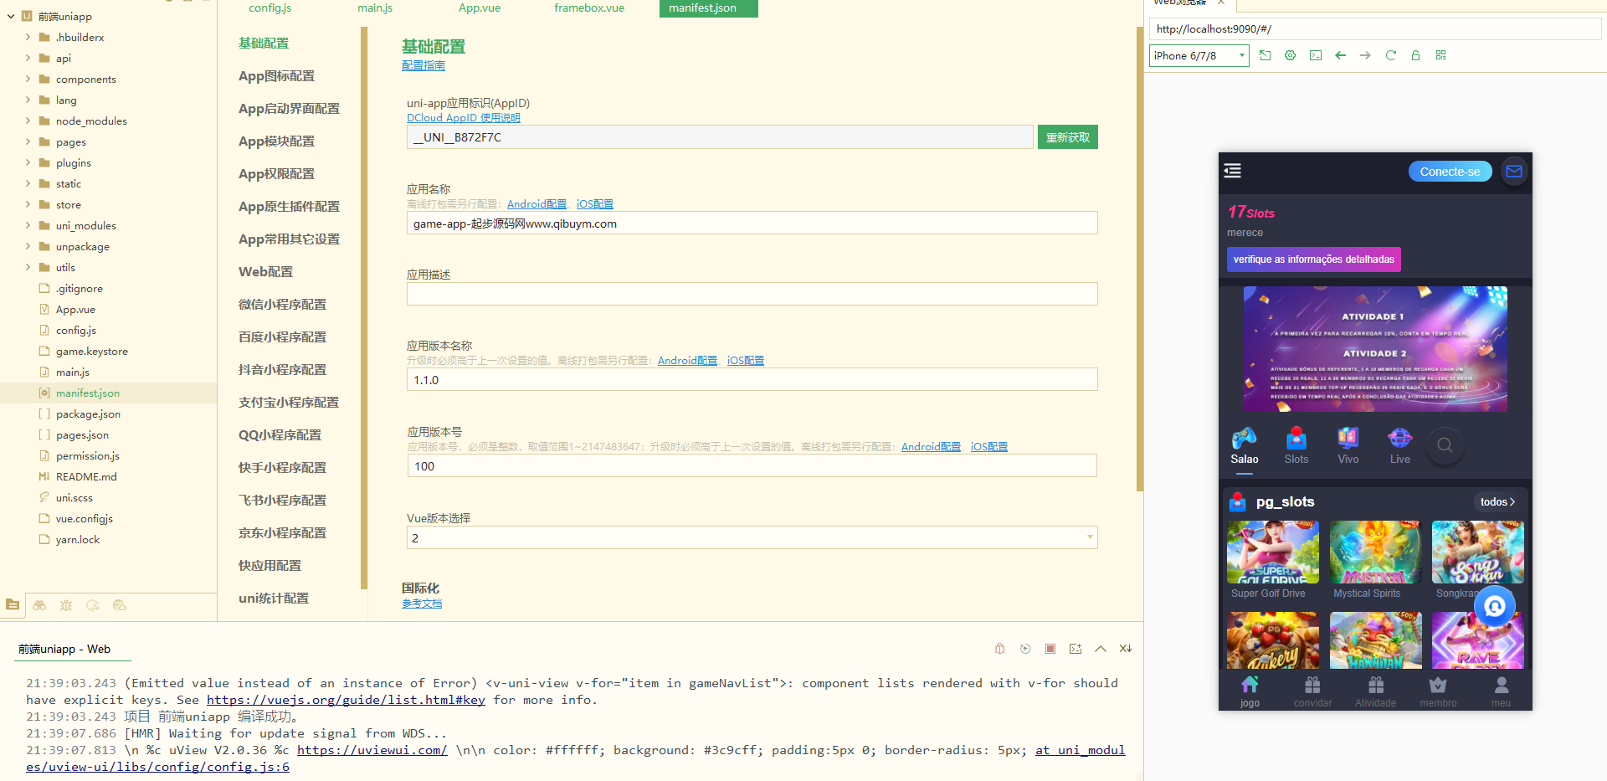Image resolution: width=1607 pixels, height=781 pixels.
Task: Switch to the framebox.vue tab
Action: point(588,8)
